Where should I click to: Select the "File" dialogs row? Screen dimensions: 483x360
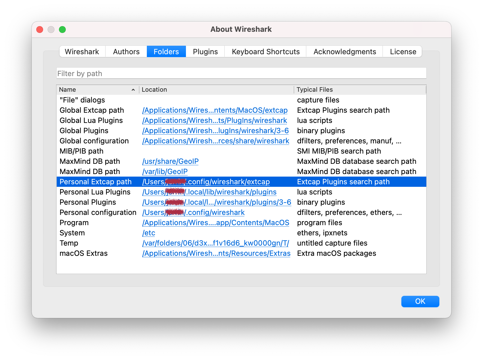click(241, 100)
